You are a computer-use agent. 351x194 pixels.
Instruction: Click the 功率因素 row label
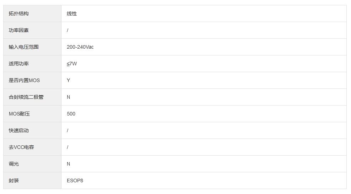click(19, 30)
